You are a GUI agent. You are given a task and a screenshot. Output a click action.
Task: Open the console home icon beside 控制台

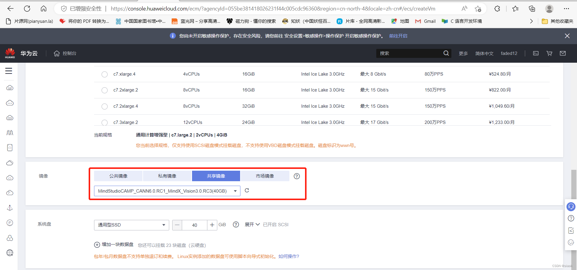pos(57,53)
